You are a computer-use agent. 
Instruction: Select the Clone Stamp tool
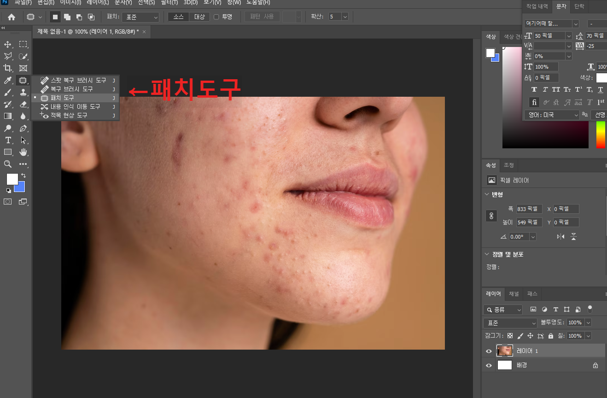point(23,92)
